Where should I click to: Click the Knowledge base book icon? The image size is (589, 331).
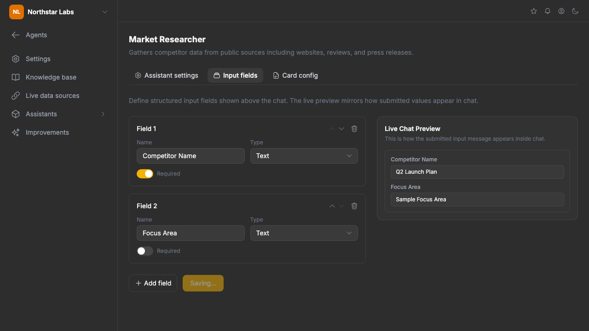16,77
